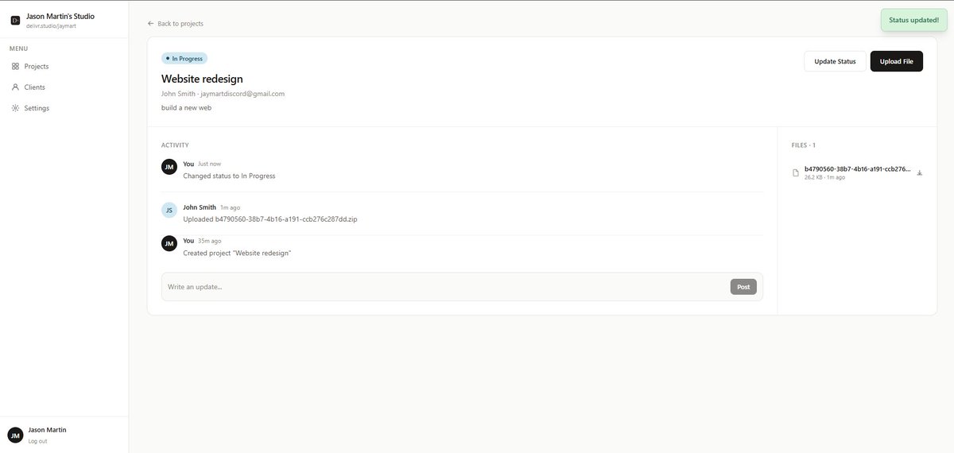Click the delivr.studio/jaymart URL text
The image size is (954, 453).
pyautogui.click(x=52, y=26)
